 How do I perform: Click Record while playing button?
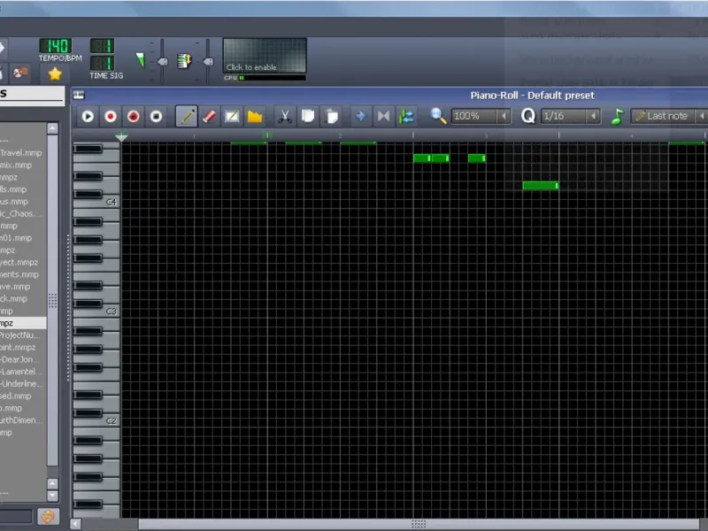(x=134, y=117)
